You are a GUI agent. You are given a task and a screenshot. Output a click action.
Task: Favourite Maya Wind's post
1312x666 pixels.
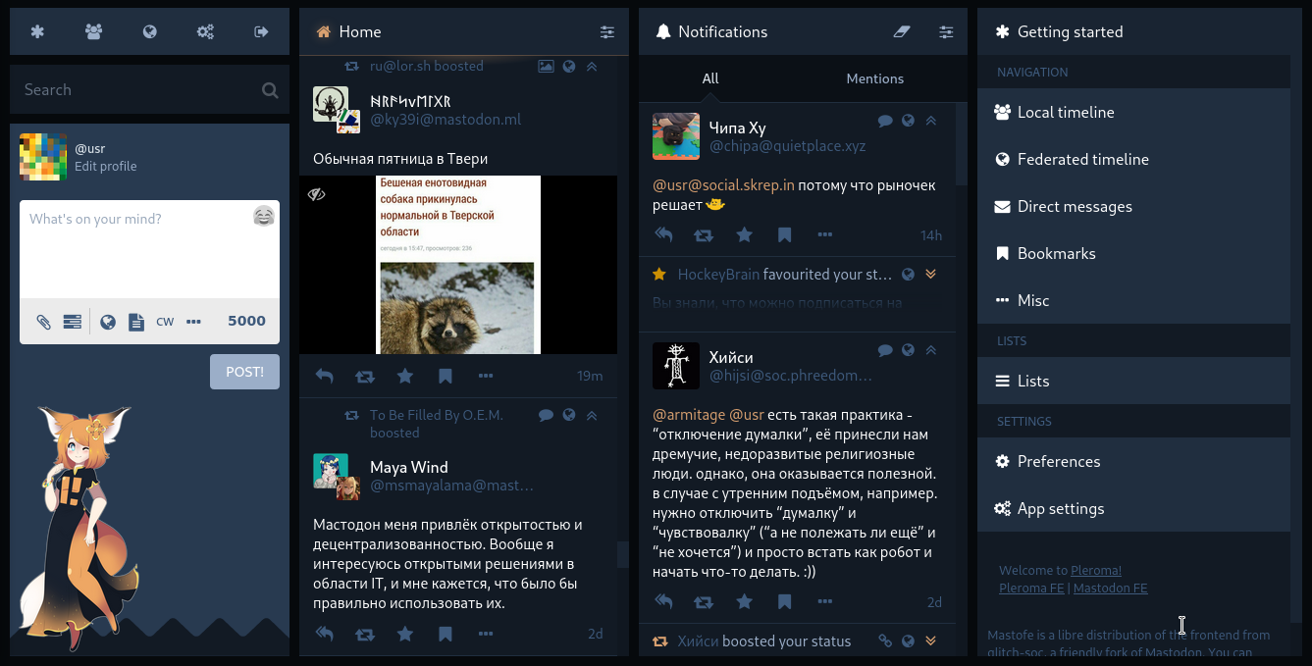[x=404, y=635]
